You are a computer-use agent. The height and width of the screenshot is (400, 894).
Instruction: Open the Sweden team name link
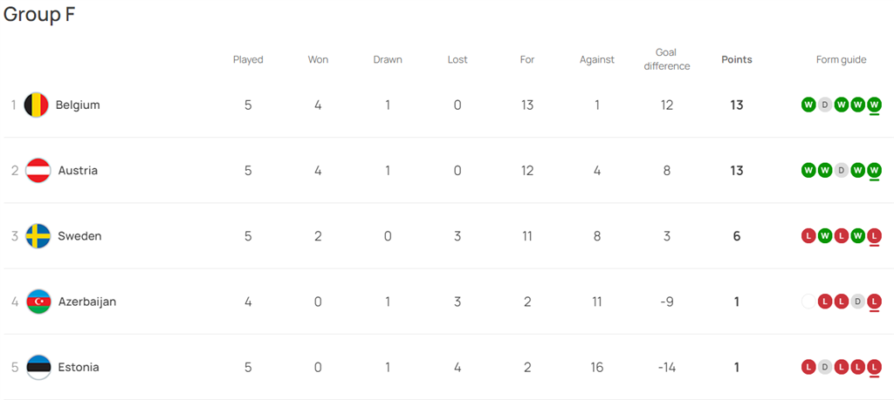79,236
